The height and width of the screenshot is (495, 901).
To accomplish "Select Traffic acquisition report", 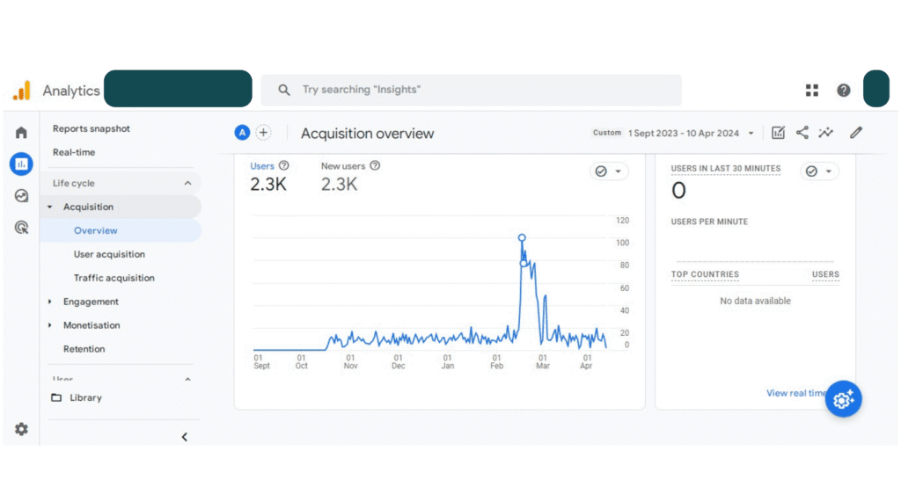I will pyautogui.click(x=114, y=278).
